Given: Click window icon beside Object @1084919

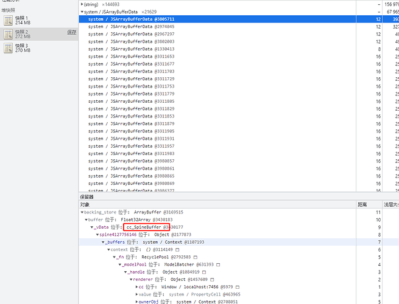Looking at the screenshot, I should [204, 272].
